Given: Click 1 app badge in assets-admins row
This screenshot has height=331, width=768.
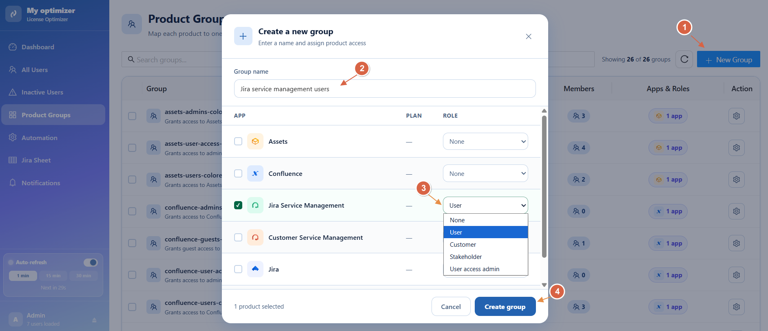Looking at the screenshot, I should click(x=668, y=116).
